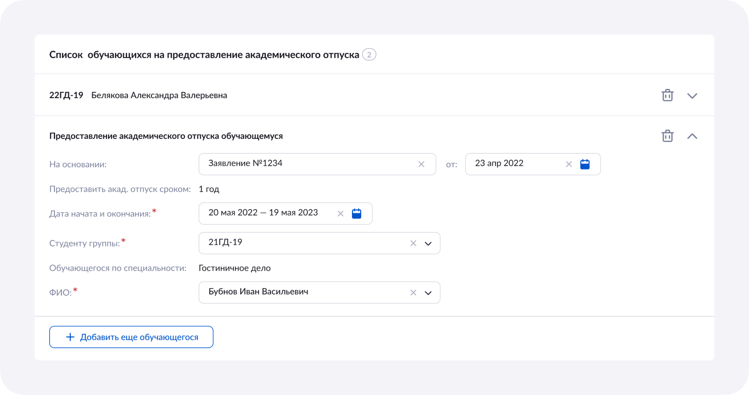Click the Гостиничное дело specialty text

[x=235, y=267]
